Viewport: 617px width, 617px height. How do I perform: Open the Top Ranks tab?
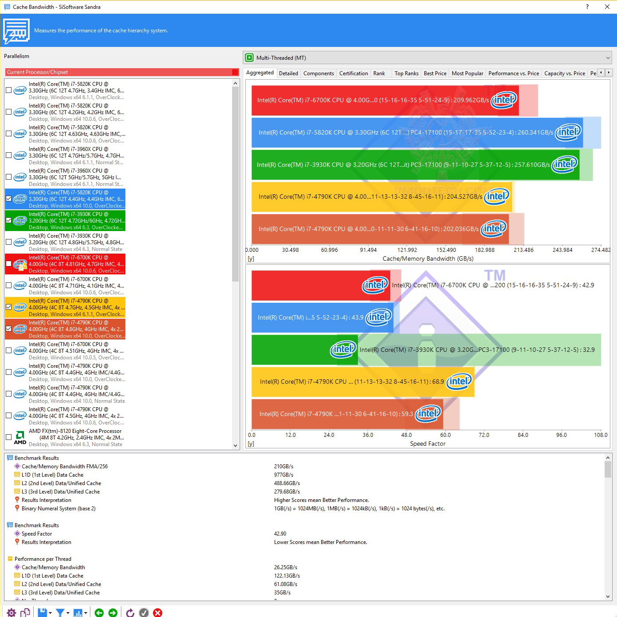coord(406,73)
